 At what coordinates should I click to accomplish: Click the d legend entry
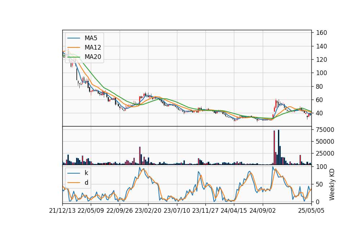86,183
